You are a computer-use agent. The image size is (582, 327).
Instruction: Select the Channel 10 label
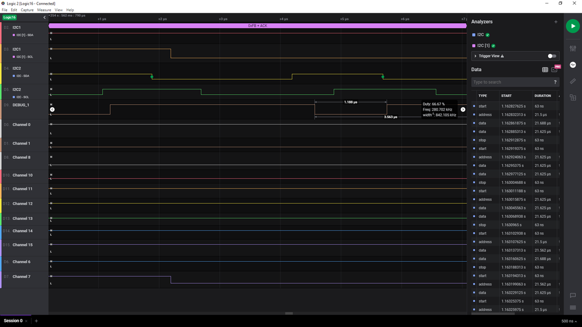coord(23,175)
